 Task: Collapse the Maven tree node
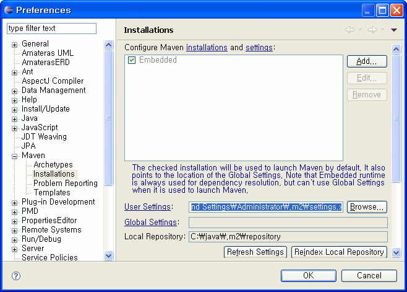click(x=15, y=156)
